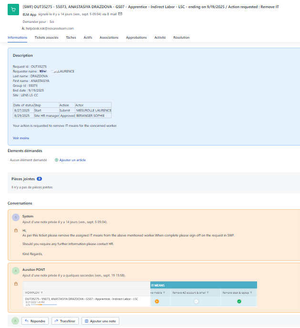Click the Ajouter une note button
The image size is (300, 328).
(101, 321)
